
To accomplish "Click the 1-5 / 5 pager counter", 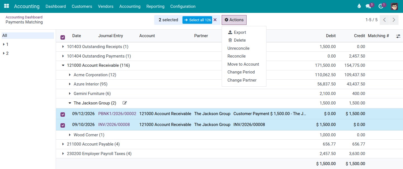I will tap(371, 20).
